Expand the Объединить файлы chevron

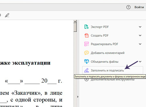(x=140, y=62)
